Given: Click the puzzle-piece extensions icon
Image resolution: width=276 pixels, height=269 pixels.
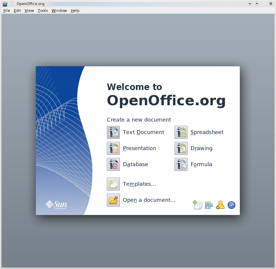Looking at the screenshot, I should (x=209, y=205).
